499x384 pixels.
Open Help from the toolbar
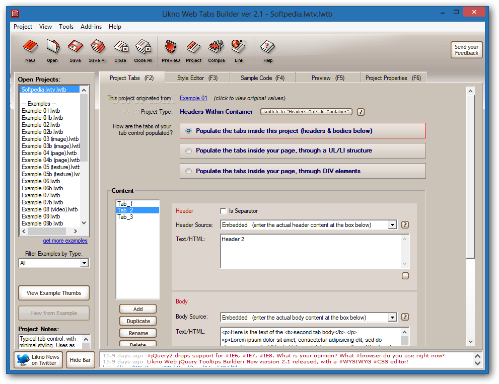point(268,51)
